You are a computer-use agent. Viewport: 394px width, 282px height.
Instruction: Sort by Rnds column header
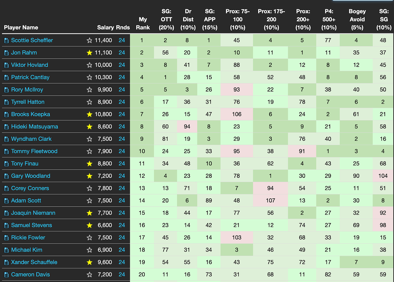click(x=123, y=28)
